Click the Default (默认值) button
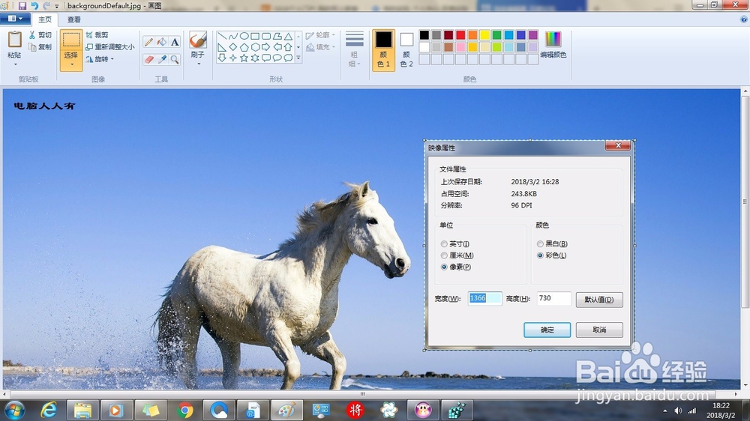The width and height of the screenshot is (750, 421). coord(599,300)
